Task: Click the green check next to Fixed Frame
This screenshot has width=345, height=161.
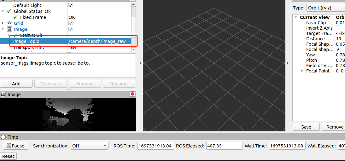Action: [16, 17]
